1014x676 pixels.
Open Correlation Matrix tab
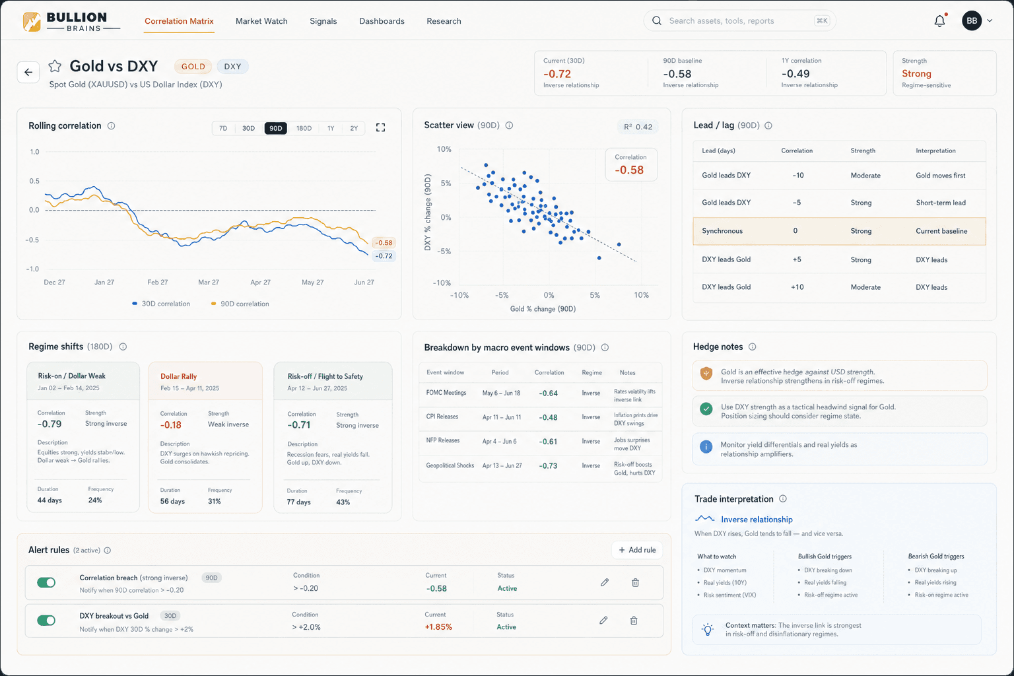pos(179,21)
